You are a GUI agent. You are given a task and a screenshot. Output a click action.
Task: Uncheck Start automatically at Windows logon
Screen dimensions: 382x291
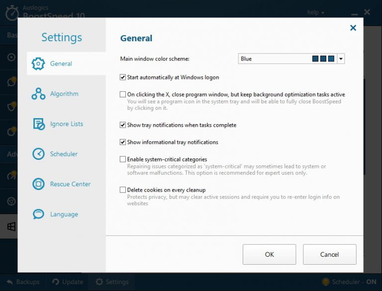tap(123, 77)
